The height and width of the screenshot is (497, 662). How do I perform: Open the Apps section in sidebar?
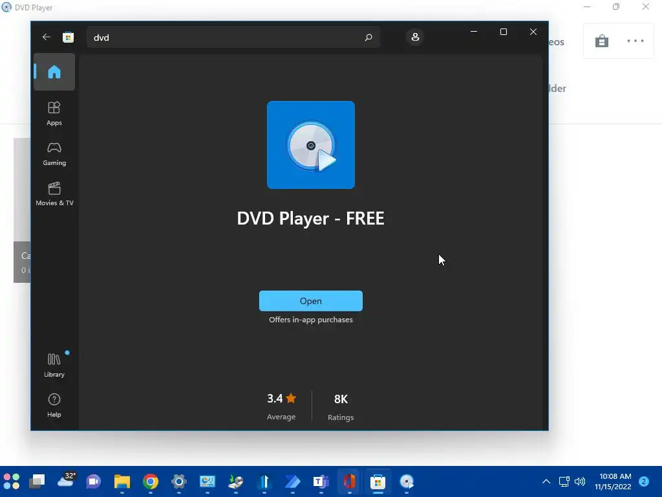[x=54, y=113]
